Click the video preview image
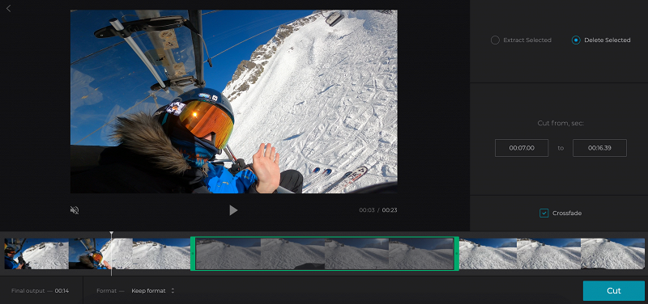 pos(234,102)
